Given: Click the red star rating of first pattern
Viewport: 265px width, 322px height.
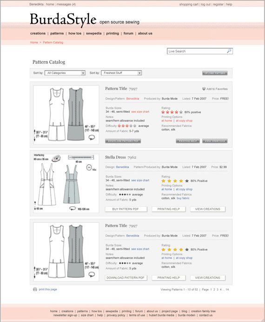Looking at the screenshot, I should [x=172, y=112].
